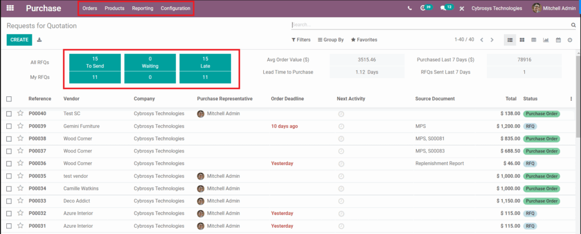Switch to pivot table view icon
Viewport: 581px width, 234px height.
pyautogui.click(x=533, y=40)
